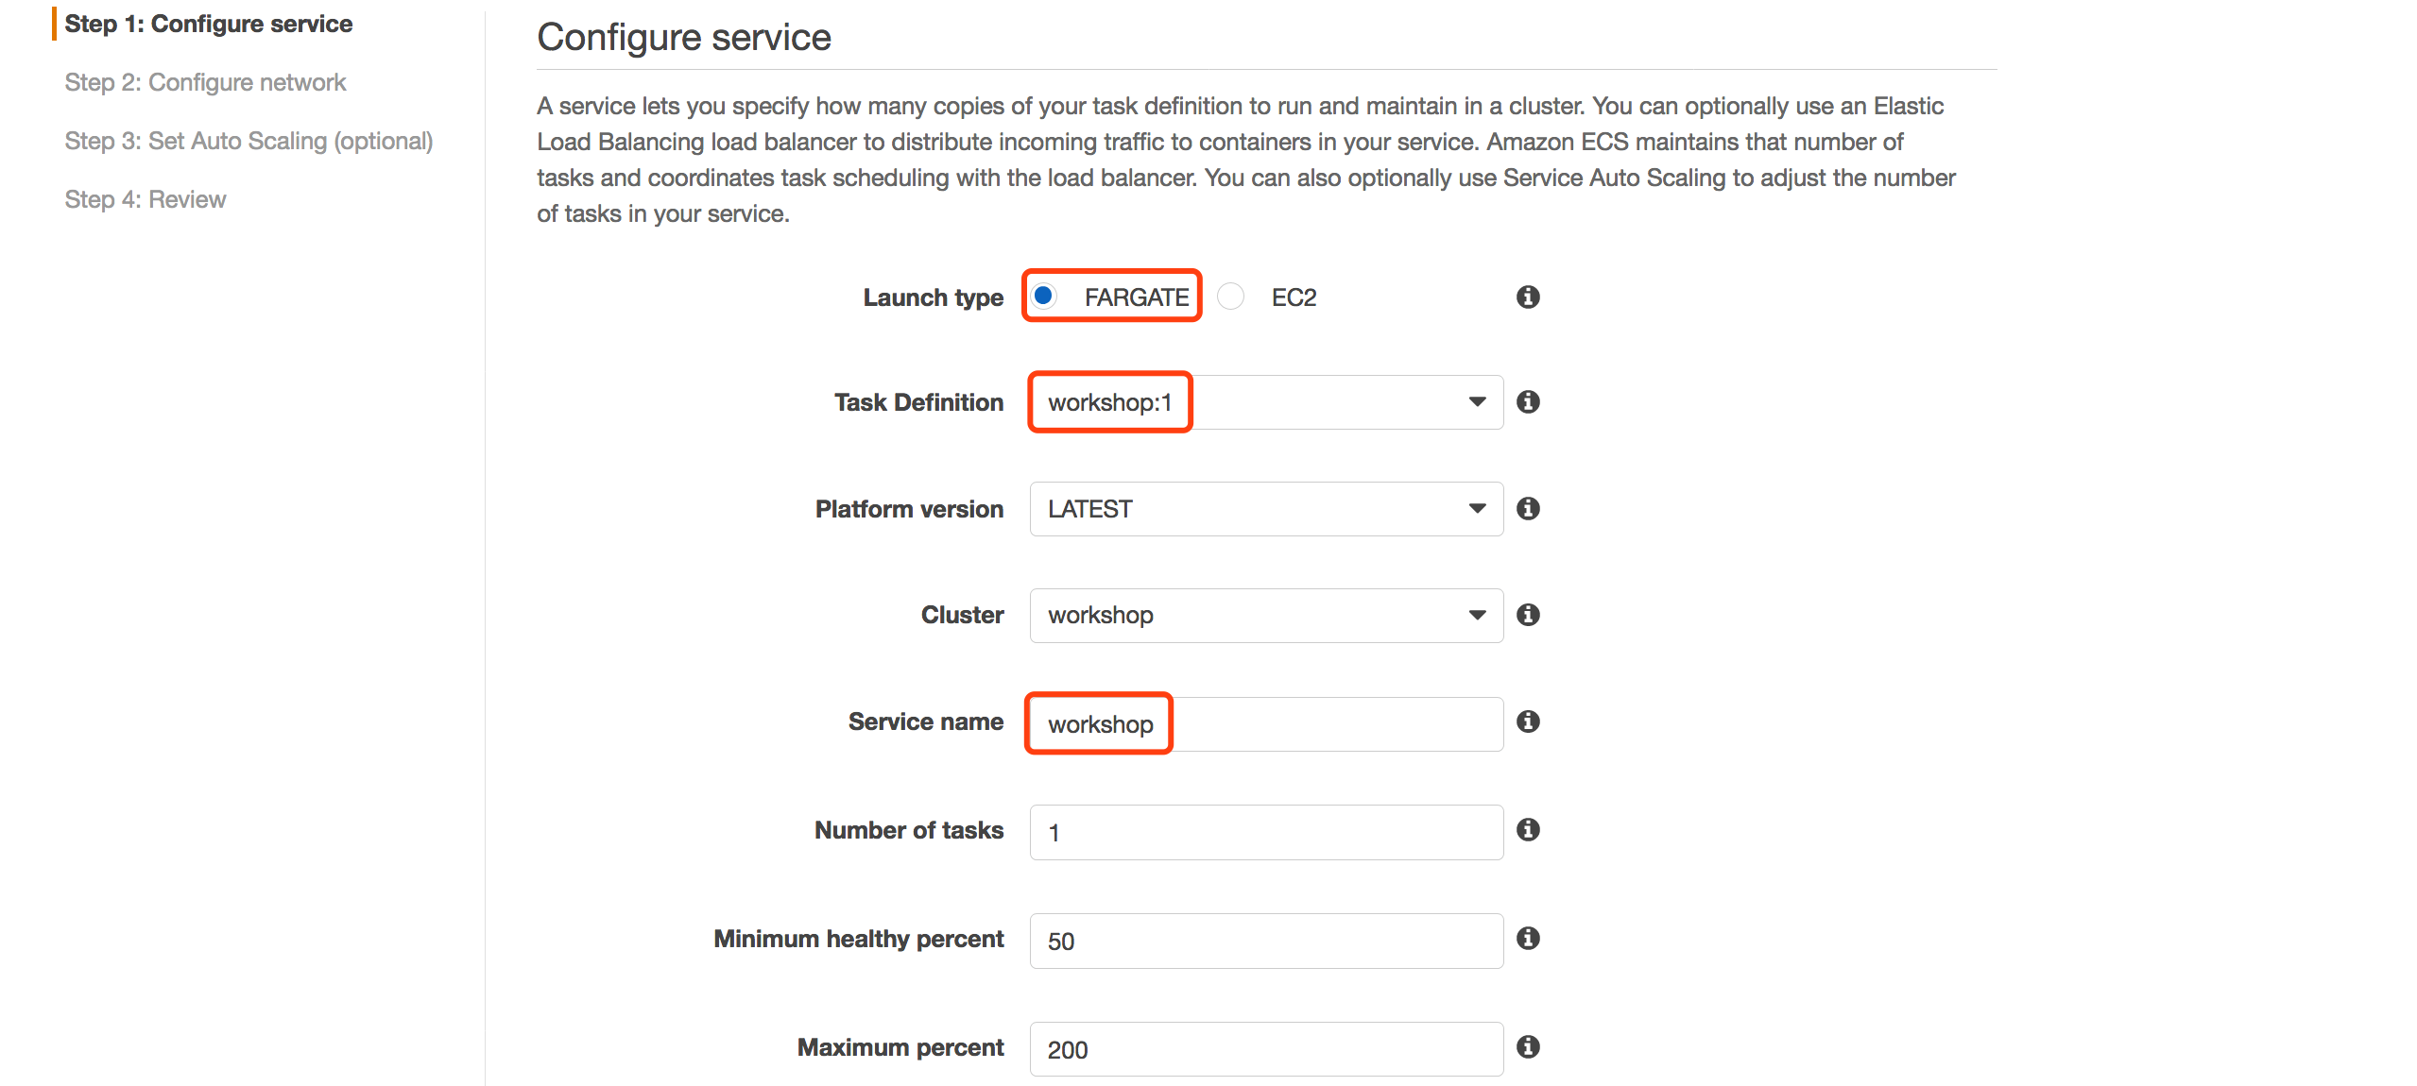This screenshot has width=2417, height=1086.
Task: Click the Number of tasks input field
Action: tap(1266, 832)
